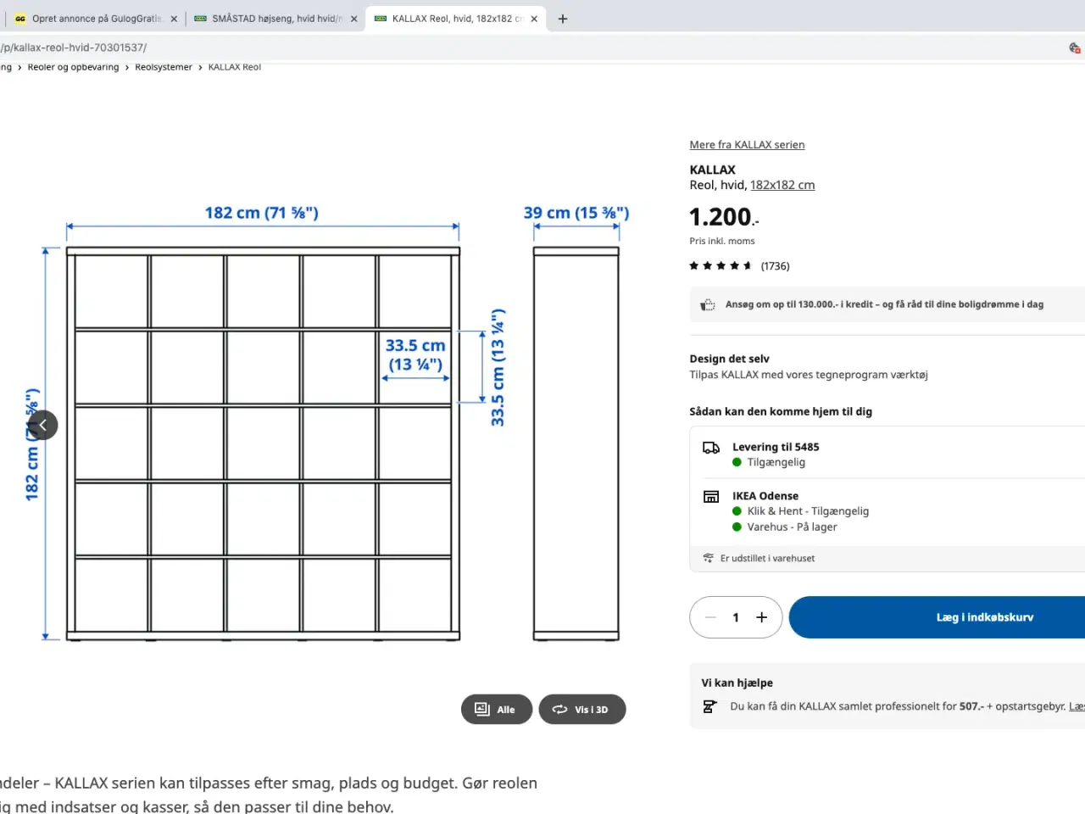
Task: Close the SMÅSTAD højseng tab
Action: tap(353, 19)
